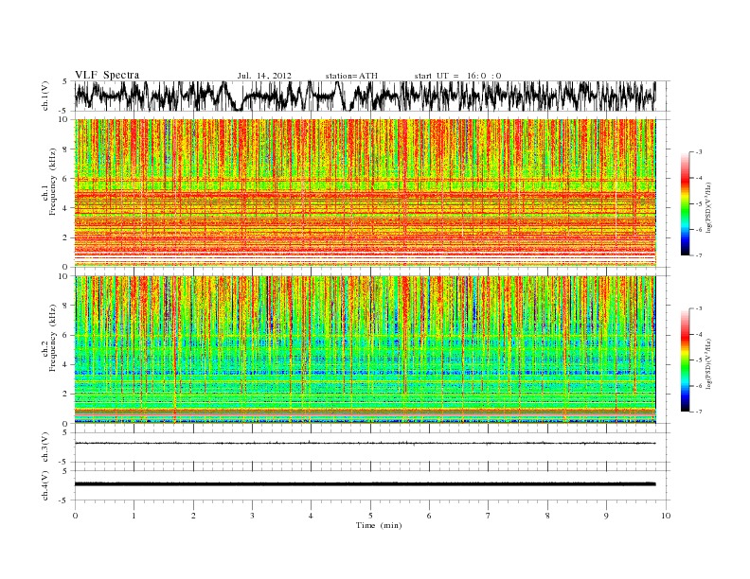750x579 pixels.
Task: Click the ch.4 voltage trace
Action: [x=365, y=484]
